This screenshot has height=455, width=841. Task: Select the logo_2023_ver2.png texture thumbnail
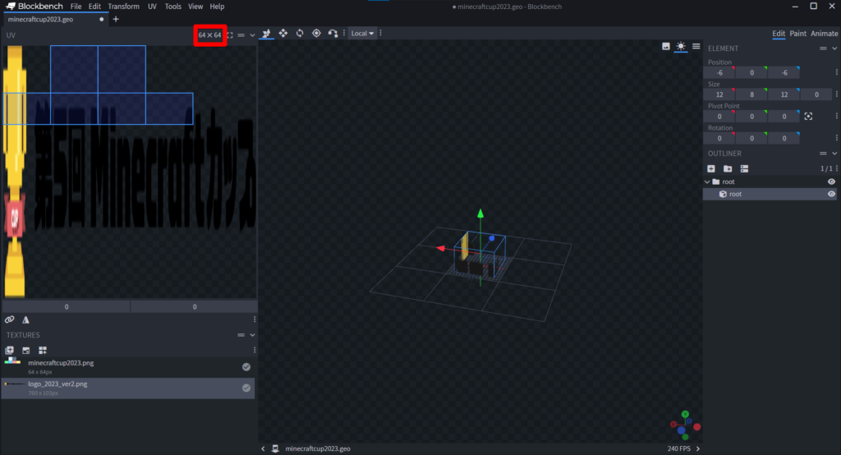point(13,384)
